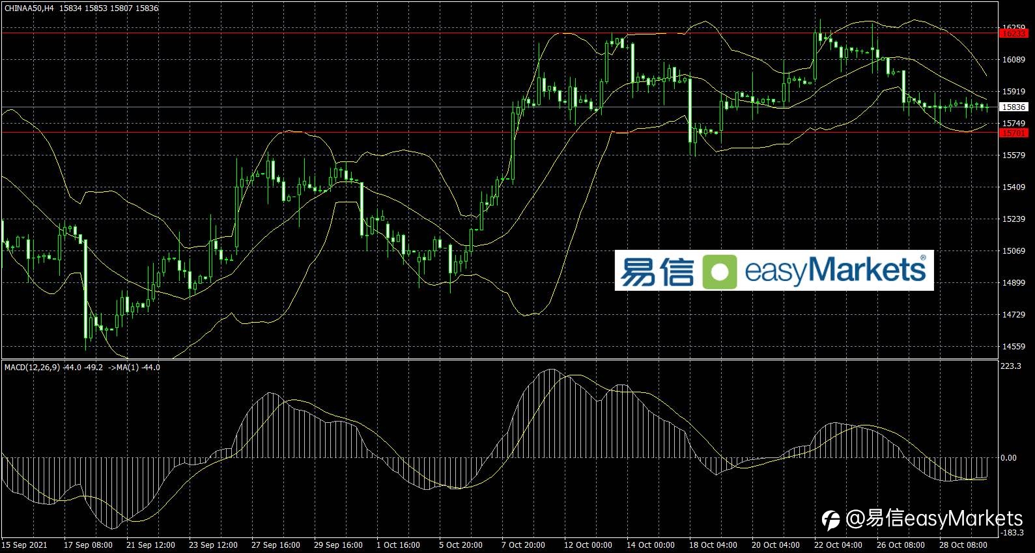The width and height of the screenshot is (1035, 553).
Task: Select the red 16233 price level tag
Action: (1014, 33)
